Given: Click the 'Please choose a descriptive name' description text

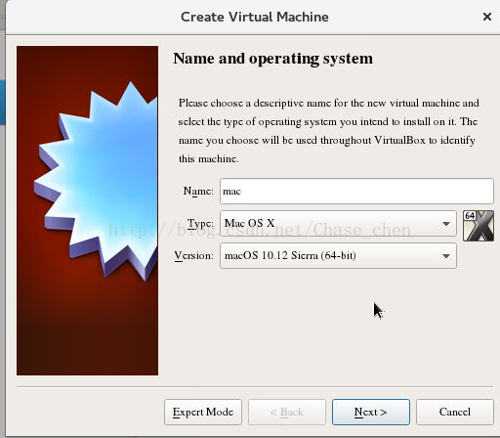Looking at the screenshot, I should pos(329,131).
